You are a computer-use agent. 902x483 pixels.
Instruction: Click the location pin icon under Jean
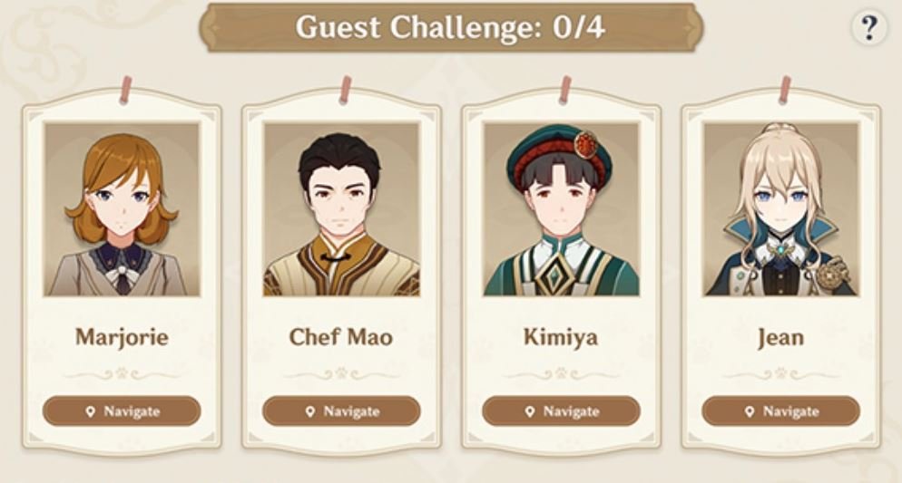point(749,411)
